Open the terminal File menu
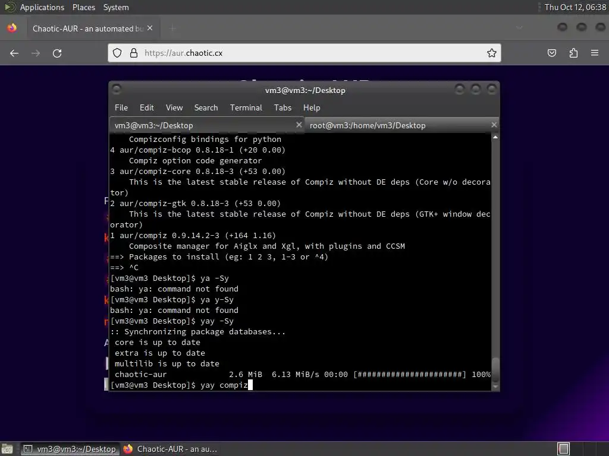This screenshot has height=456, width=609. pyautogui.click(x=121, y=108)
